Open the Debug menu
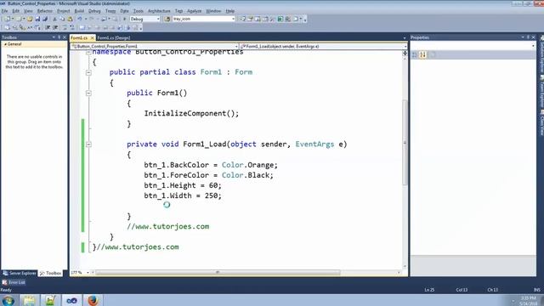This screenshot has height=306, width=544. (x=94, y=11)
